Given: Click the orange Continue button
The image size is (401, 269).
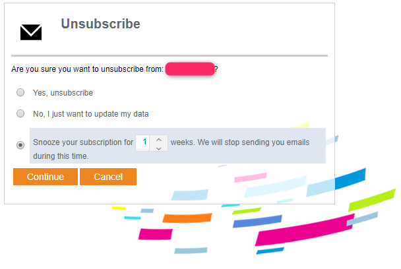Looking at the screenshot, I should tap(46, 177).
